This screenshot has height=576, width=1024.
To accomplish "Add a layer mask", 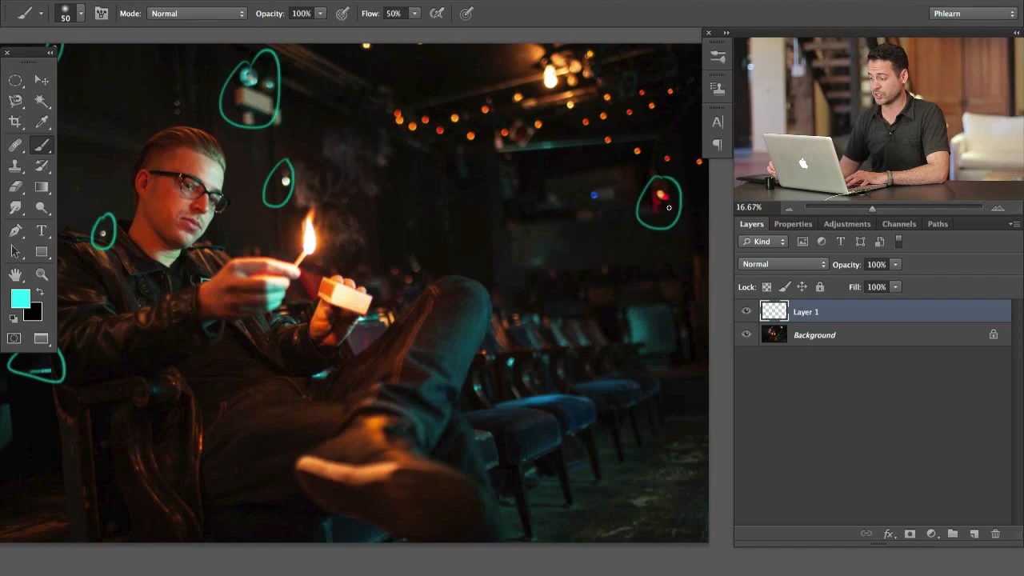I will (910, 534).
